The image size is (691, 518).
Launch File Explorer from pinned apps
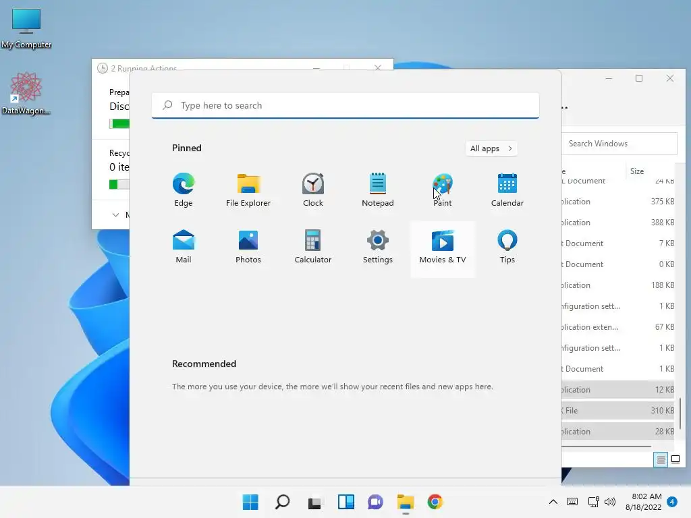(248, 190)
